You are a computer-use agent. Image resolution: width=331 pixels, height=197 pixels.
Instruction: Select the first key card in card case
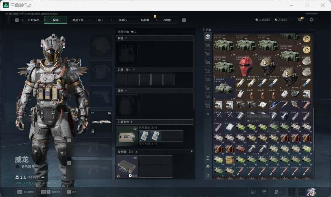(144, 136)
